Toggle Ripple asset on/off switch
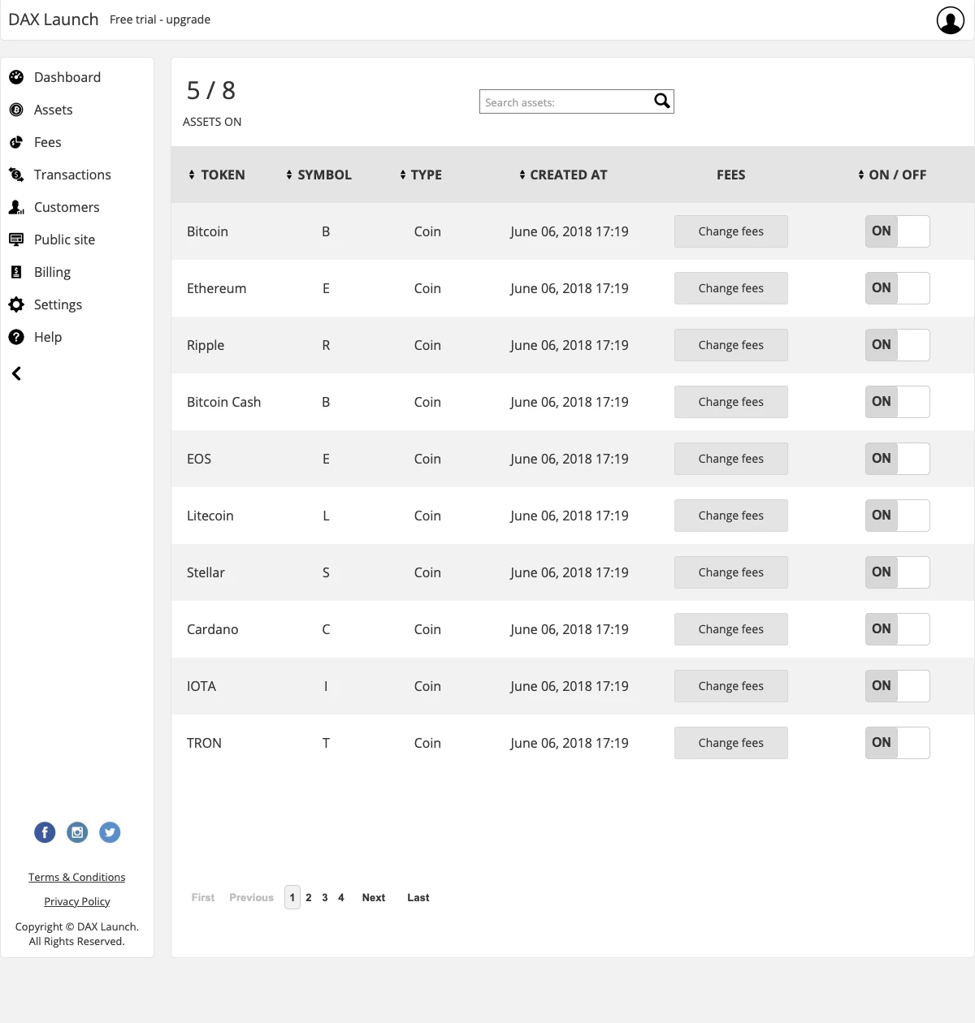Screen dimensions: 975x1023 click(x=898, y=345)
